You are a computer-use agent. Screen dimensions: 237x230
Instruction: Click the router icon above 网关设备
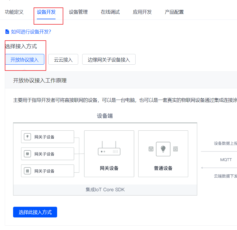coord(109,150)
